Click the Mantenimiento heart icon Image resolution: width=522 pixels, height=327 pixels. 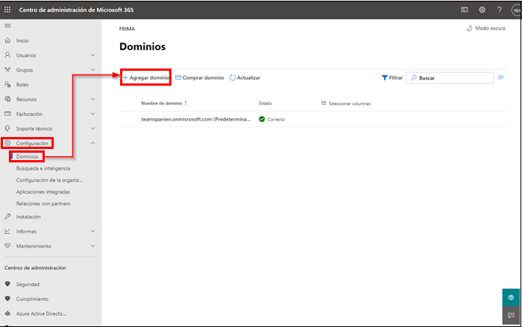pos(7,246)
